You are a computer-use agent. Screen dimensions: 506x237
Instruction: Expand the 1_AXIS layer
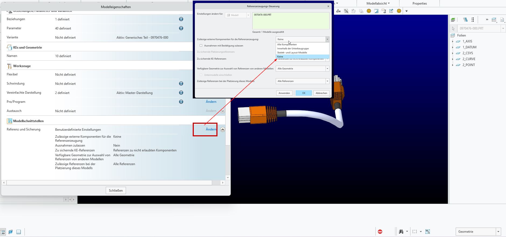pyautogui.click(x=452, y=41)
